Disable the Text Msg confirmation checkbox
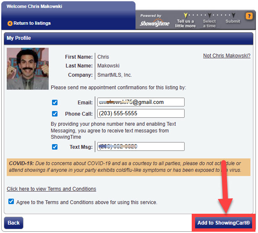The width and height of the screenshot is (258, 233). pyautogui.click(x=55, y=147)
